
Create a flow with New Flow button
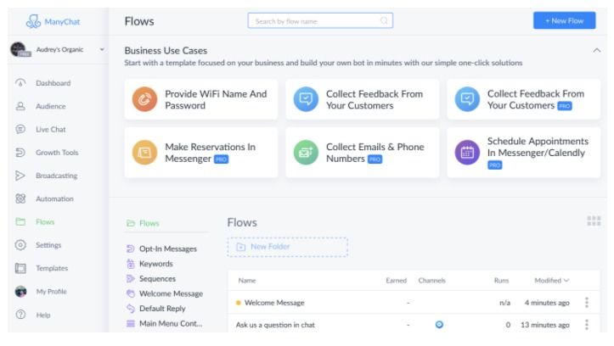tap(564, 20)
